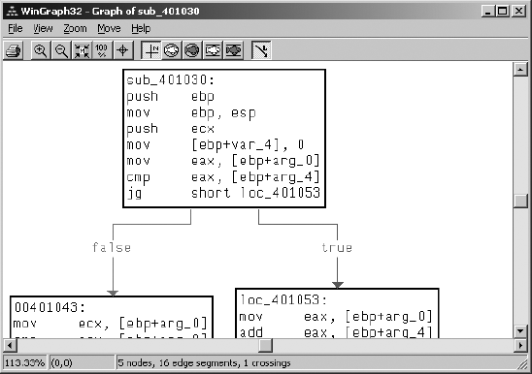
Task: Click the 'cmp eax, [ebp+arg_4]' instruction
Action: [x=223, y=177]
